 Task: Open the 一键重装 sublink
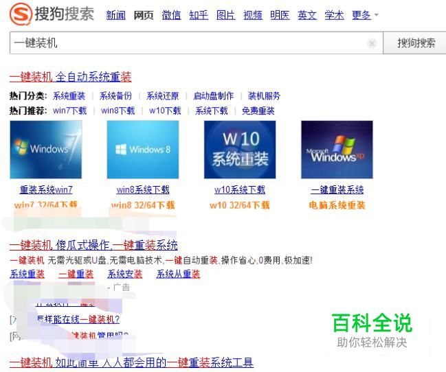click(76, 274)
